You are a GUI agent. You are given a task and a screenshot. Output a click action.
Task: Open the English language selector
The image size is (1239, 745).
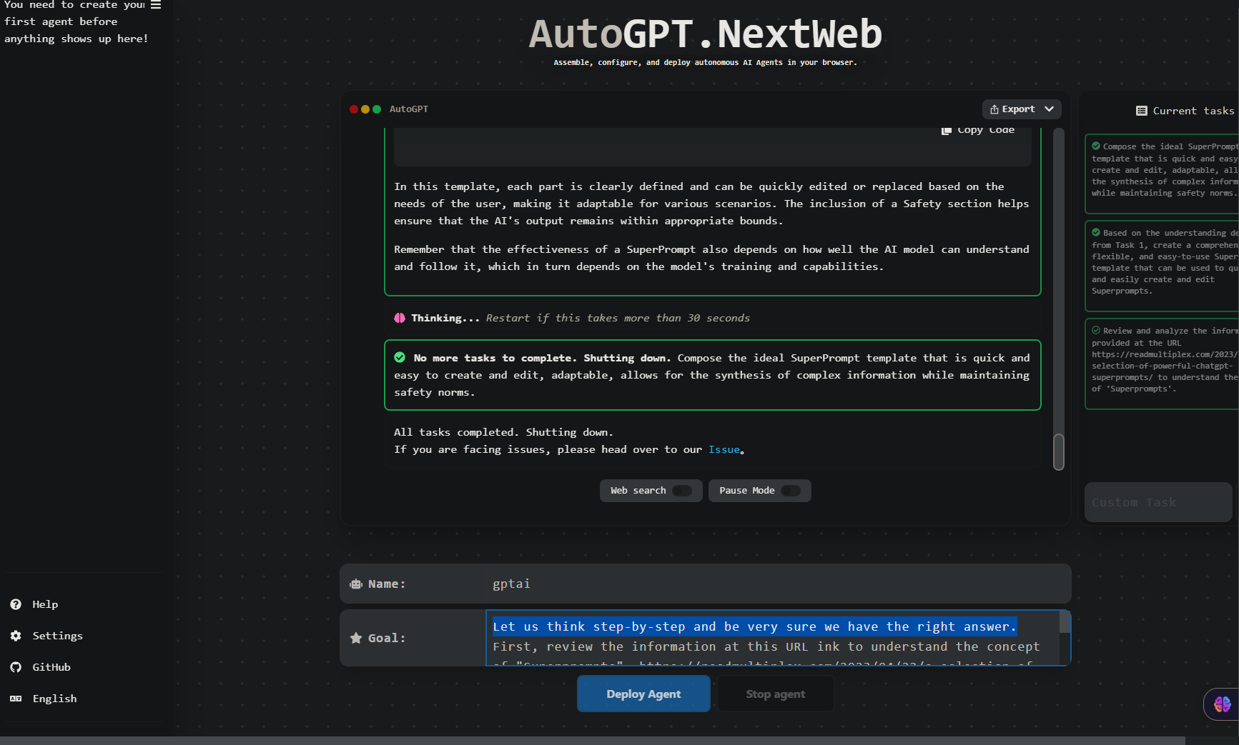click(x=54, y=699)
